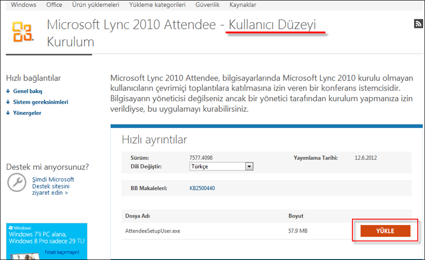This screenshot has height=260, width=425.
Task: Open the Office menu item
Action: (x=54, y=5)
